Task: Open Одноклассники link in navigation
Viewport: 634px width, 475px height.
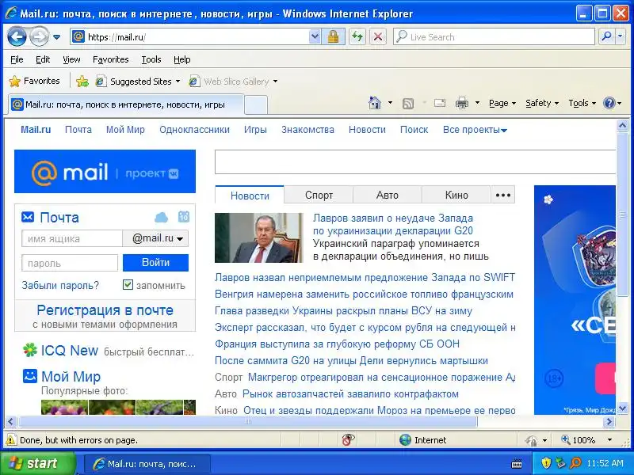Action: 194,130
